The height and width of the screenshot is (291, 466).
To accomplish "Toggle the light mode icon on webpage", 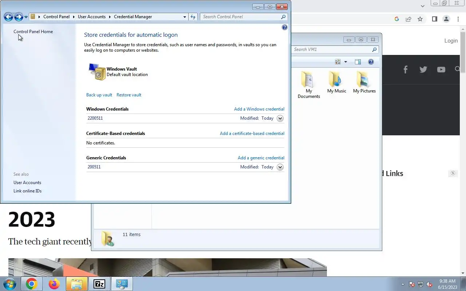I will tap(453, 173).
